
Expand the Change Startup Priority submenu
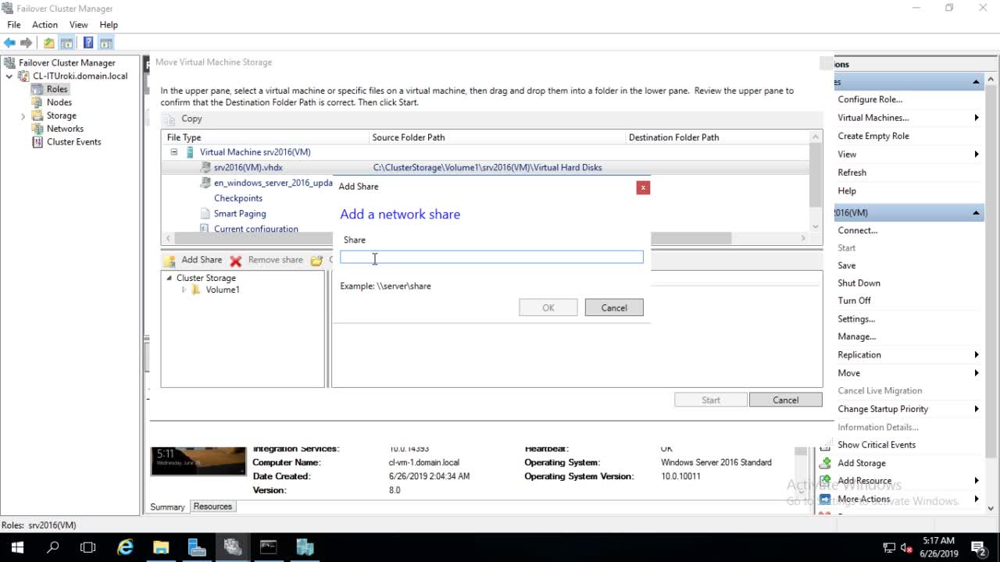point(977,409)
